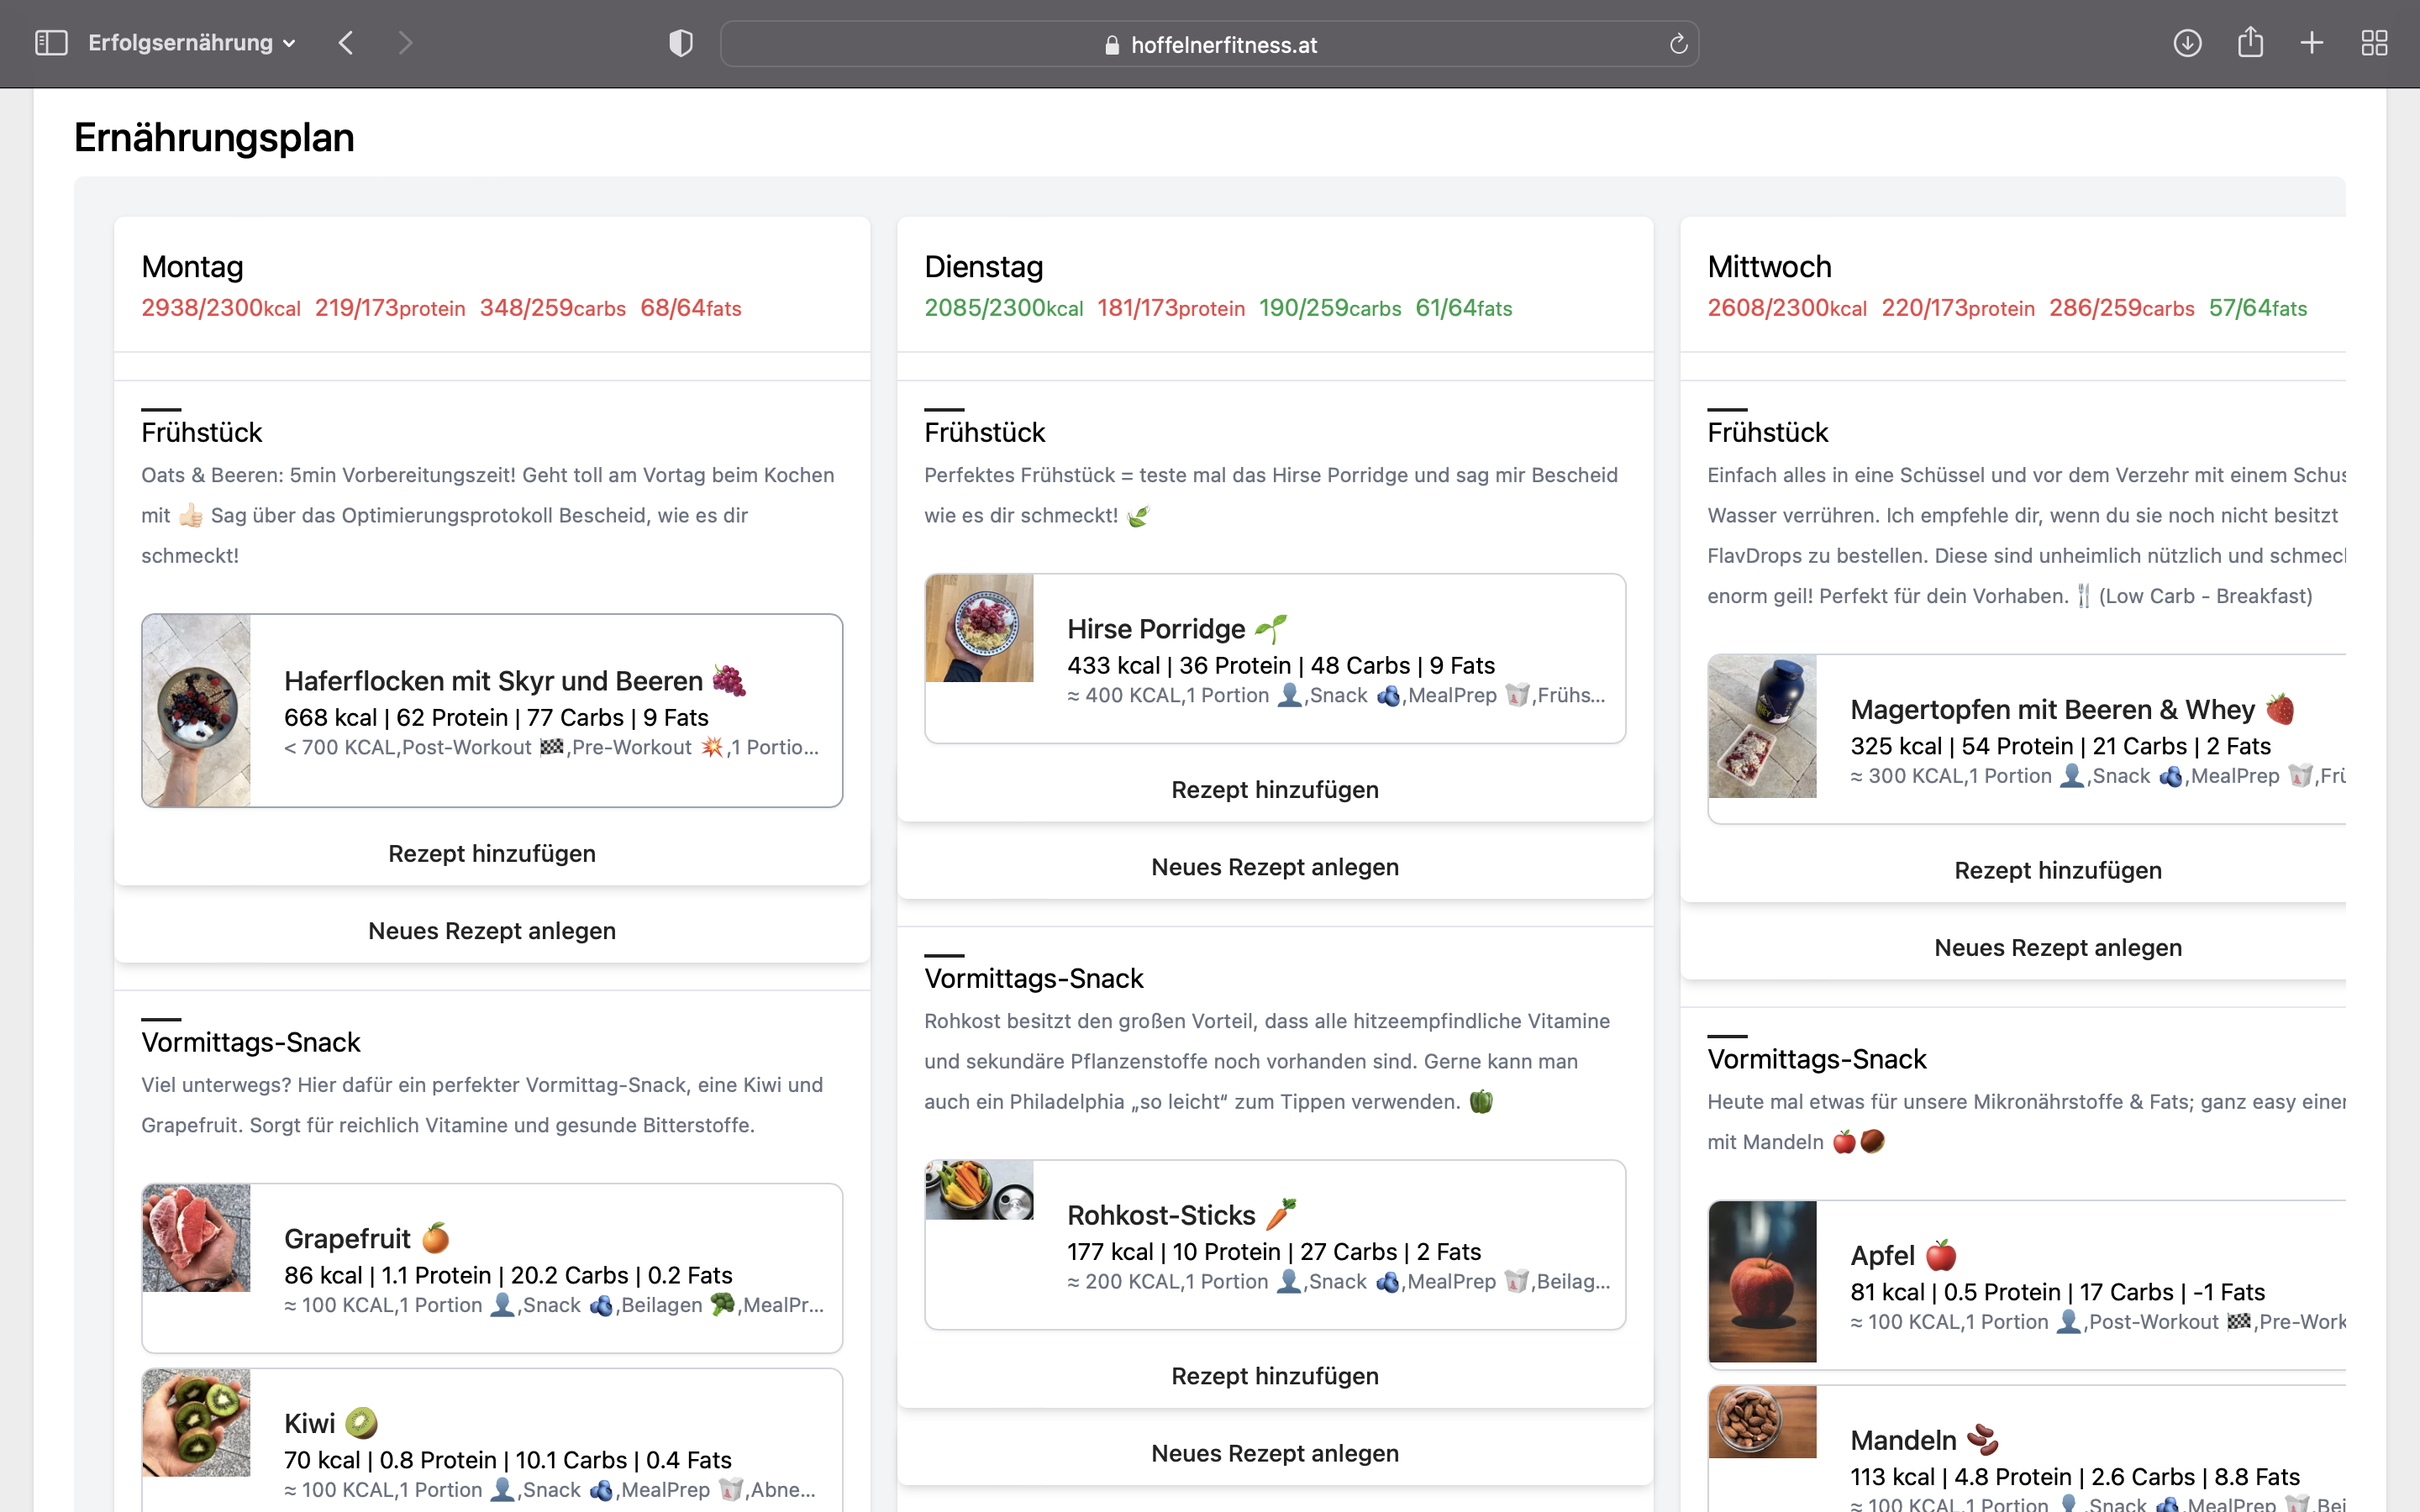Select the Mandeln photo thumbnail

pos(1762,1422)
